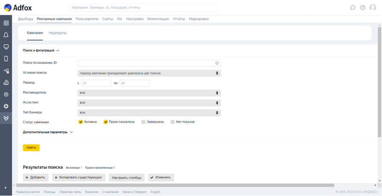Open the settings gear in left sidebar
382x196 pixels.
click(6, 106)
